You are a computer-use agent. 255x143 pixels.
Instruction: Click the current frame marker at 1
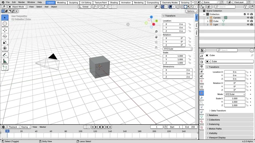7,131
